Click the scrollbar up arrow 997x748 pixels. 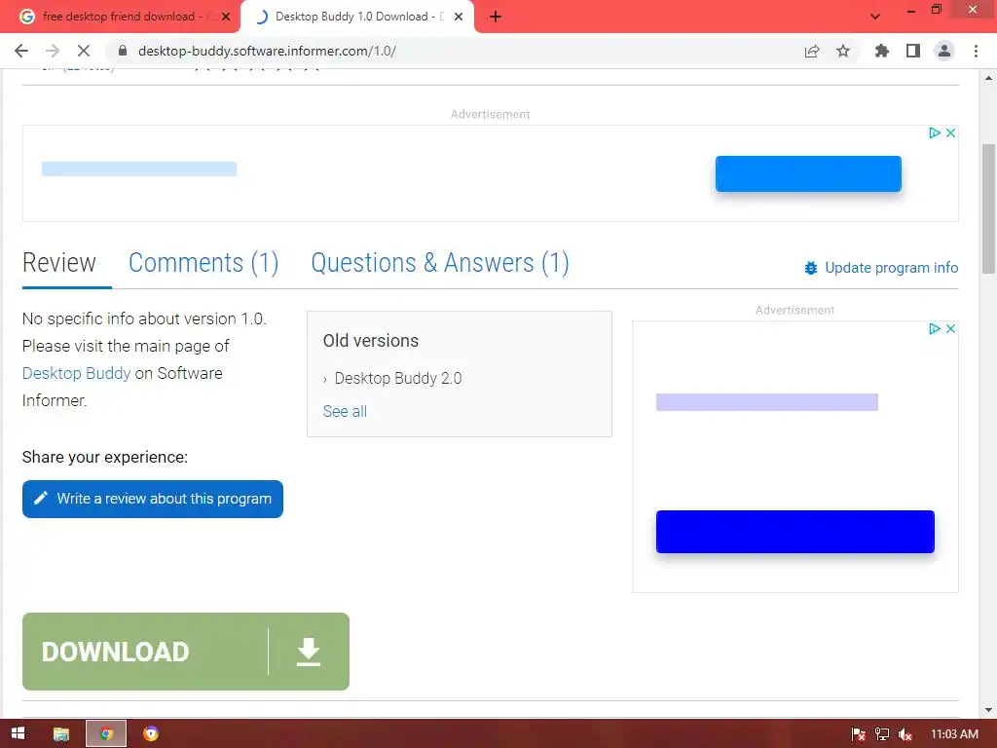pyautogui.click(x=988, y=78)
